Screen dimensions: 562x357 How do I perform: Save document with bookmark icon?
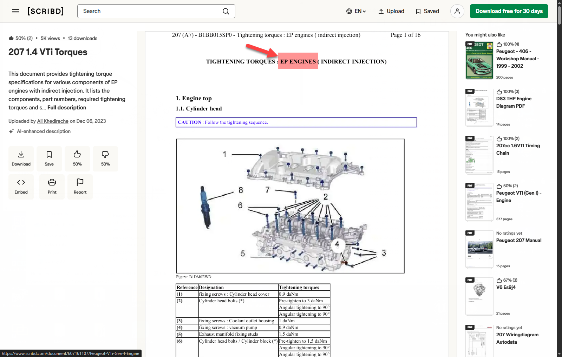point(49,159)
